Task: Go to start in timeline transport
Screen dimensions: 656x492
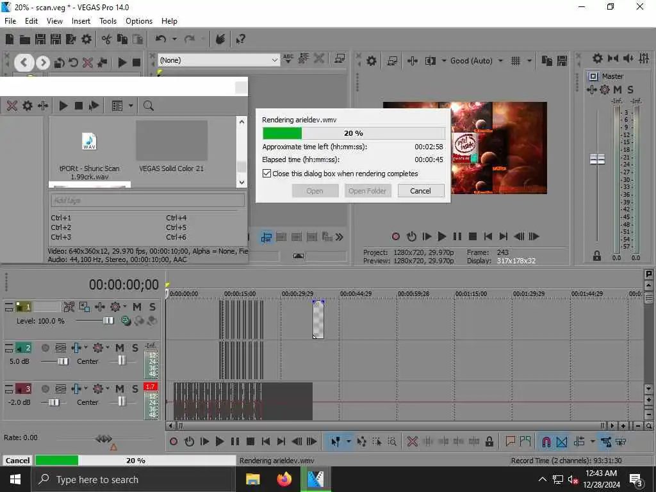Action: point(266,441)
